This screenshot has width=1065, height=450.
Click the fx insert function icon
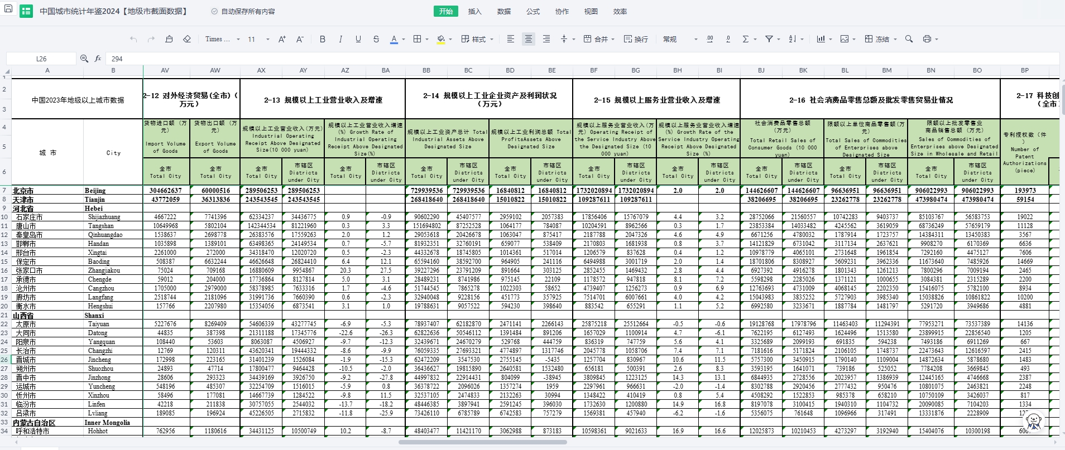[98, 59]
